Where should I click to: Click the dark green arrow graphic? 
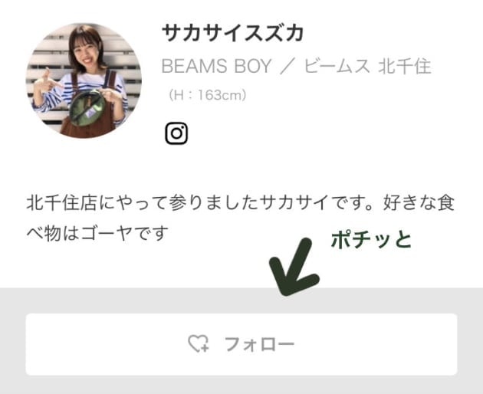click(293, 267)
